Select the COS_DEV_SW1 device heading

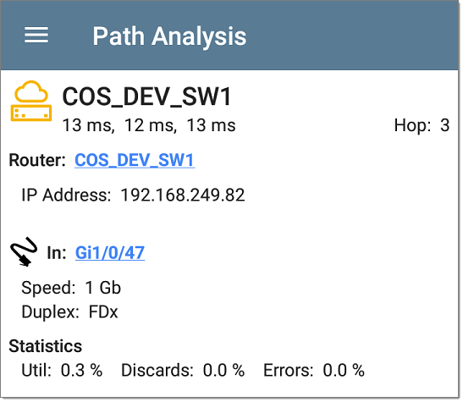(x=146, y=96)
